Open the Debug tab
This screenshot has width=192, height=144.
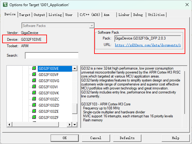tap(138, 15)
